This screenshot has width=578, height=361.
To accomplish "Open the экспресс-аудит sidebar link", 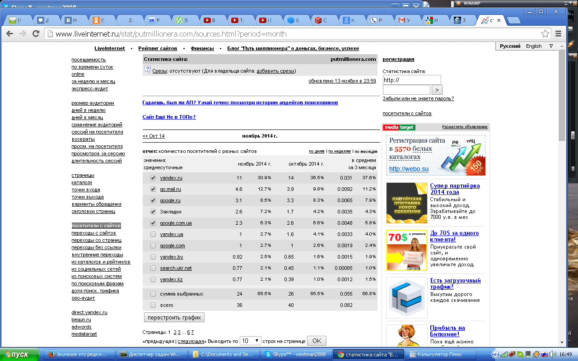I will tap(90, 88).
